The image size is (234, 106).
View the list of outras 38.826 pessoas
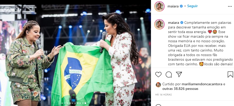click(x=180, y=89)
